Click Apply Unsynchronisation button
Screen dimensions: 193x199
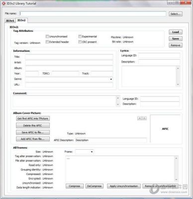[124, 186]
